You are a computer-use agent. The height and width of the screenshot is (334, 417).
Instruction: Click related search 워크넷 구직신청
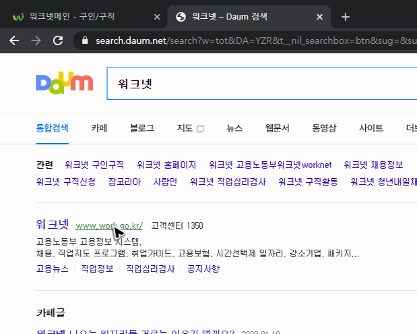pyautogui.click(x=66, y=182)
